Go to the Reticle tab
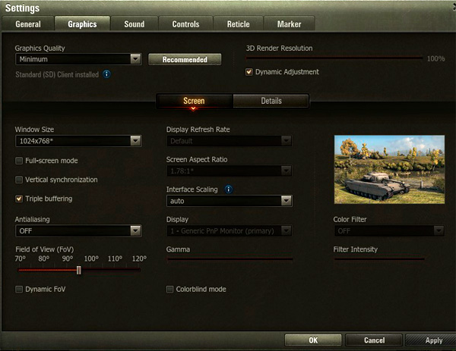Screen dimensions: 456x351 coord(238,24)
